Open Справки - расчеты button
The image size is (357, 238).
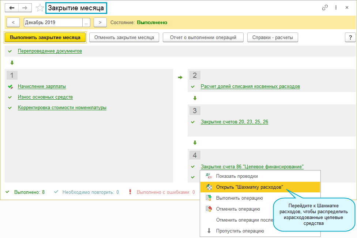tap(273, 38)
